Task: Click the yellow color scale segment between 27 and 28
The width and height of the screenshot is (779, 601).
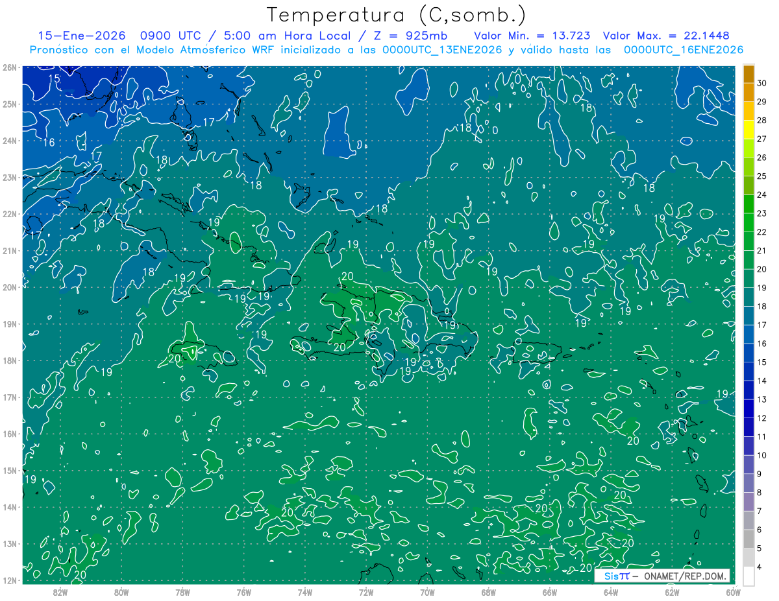Action: tap(748, 130)
